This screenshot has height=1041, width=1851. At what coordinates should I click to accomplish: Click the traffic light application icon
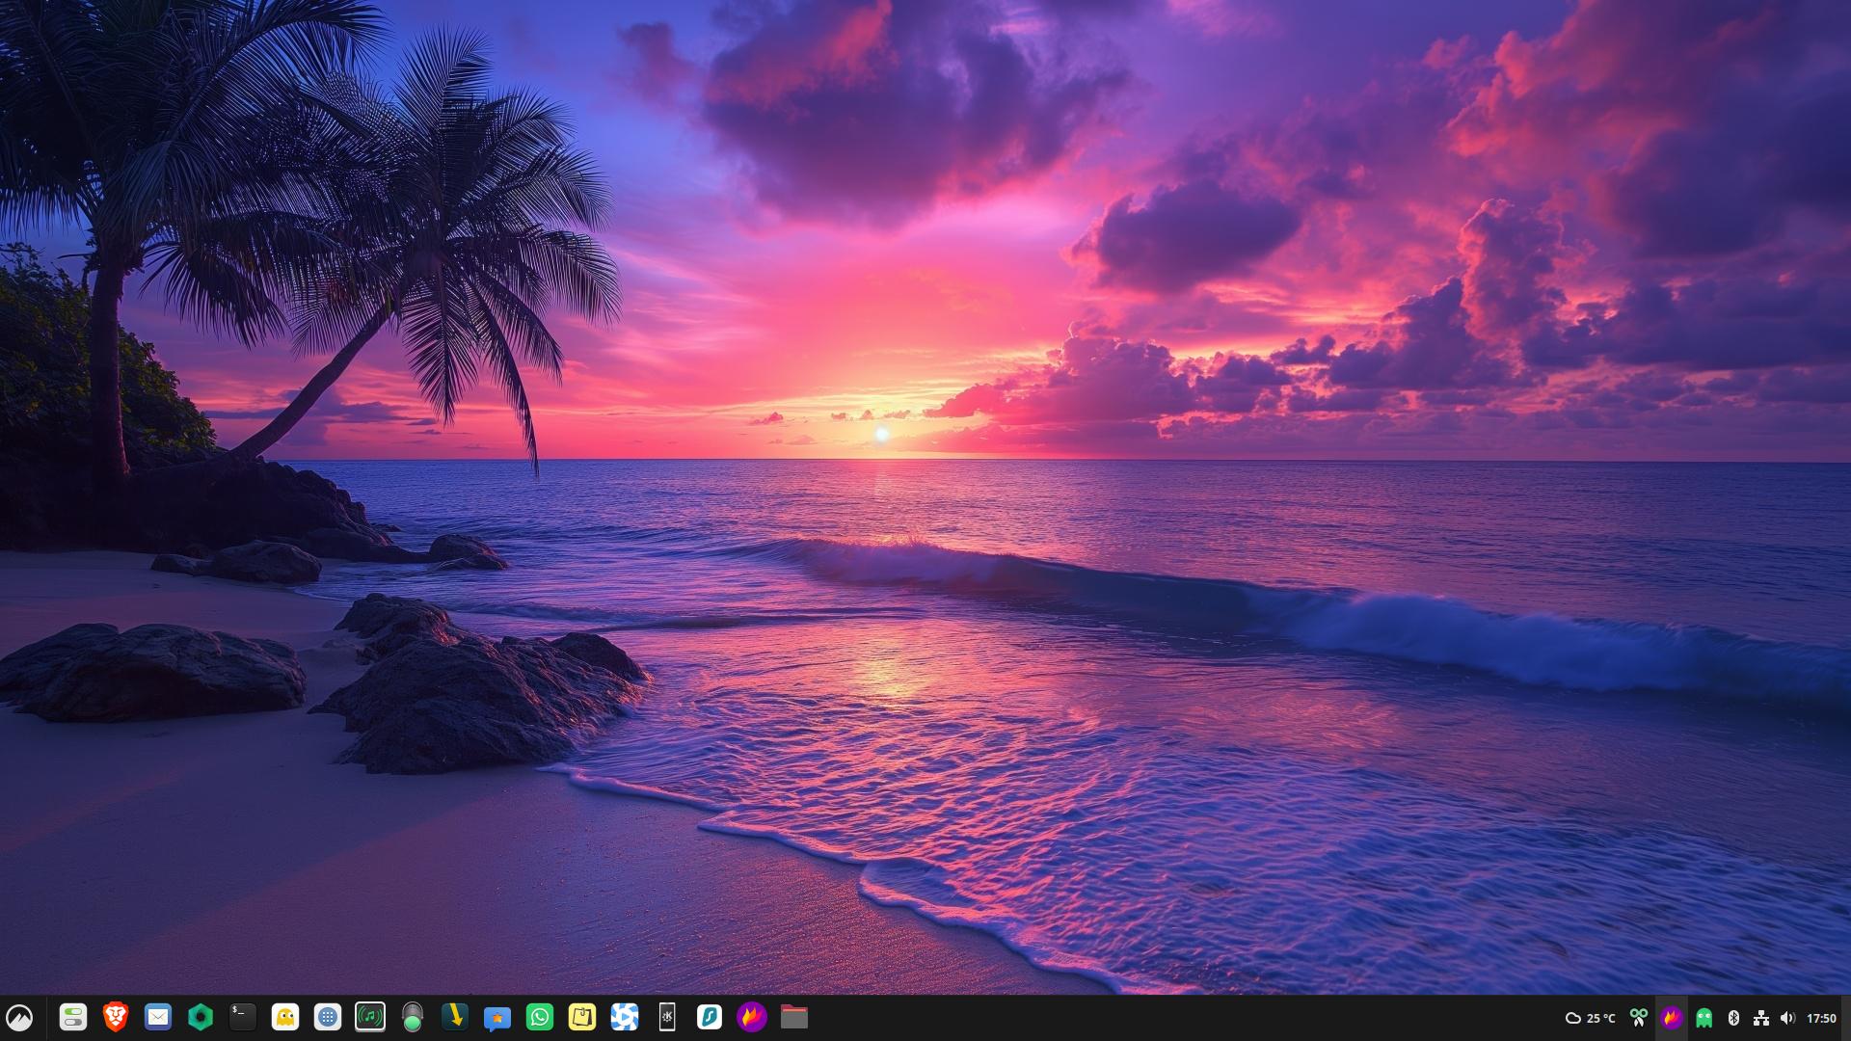pyautogui.click(x=413, y=1017)
